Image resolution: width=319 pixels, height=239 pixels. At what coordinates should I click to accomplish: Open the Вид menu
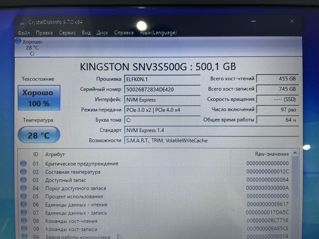pyautogui.click(x=86, y=33)
